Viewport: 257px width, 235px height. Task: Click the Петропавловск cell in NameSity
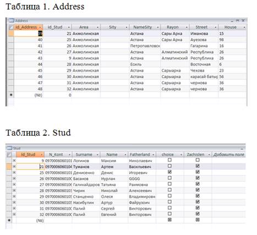coord(145,46)
